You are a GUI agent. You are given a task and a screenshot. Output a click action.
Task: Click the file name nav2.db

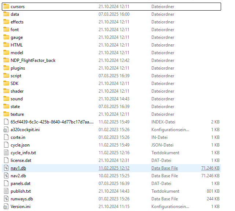[18, 176]
